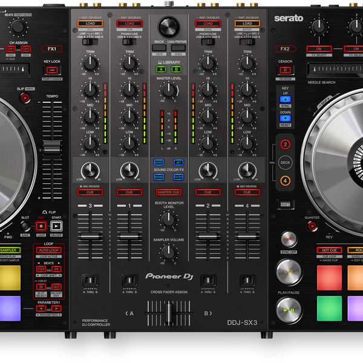Toggle the effect 2 ON button under knob 2

(x=353, y=49)
